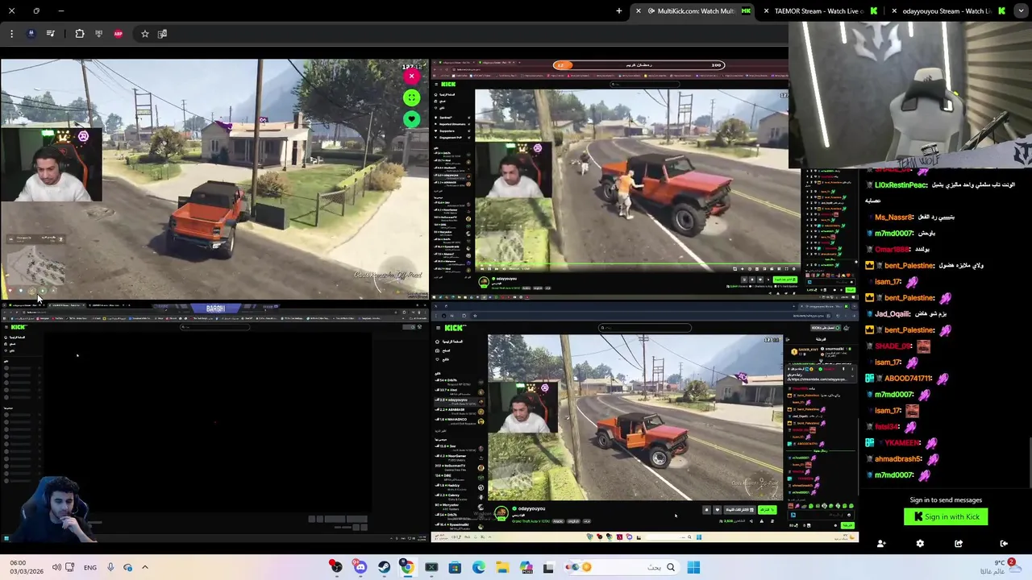Open the browser three-dot menu
Viewport: 1032px width, 580px height.
click(11, 34)
